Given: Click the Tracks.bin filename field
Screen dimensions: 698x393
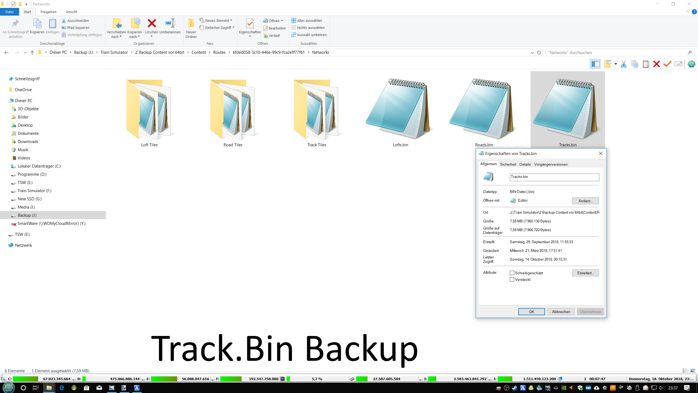Looking at the screenshot, I should click(554, 177).
